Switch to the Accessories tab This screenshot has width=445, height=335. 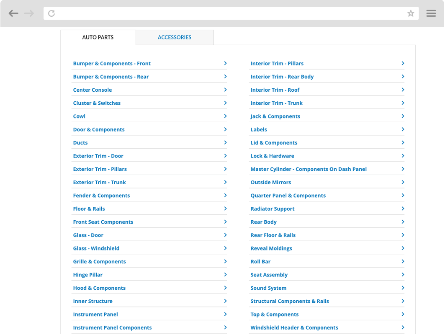point(175,37)
